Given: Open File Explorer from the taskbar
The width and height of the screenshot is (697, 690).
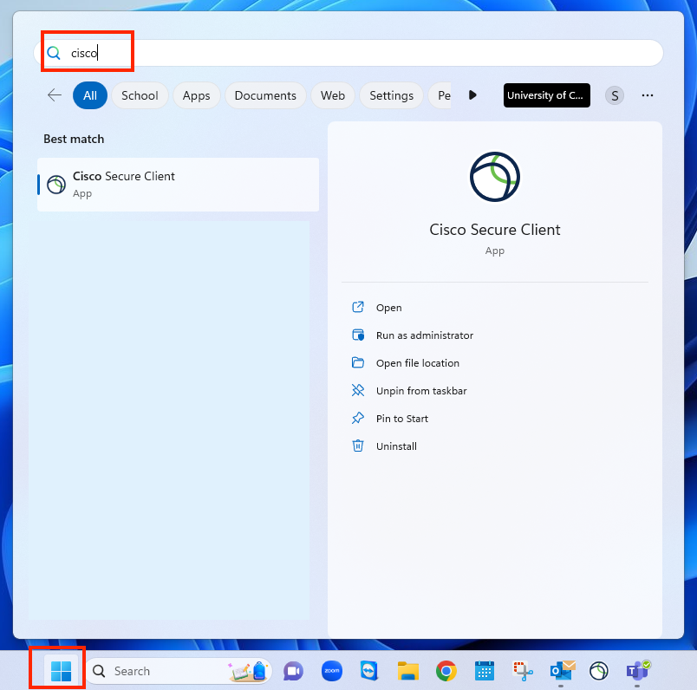Looking at the screenshot, I should coord(408,671).
